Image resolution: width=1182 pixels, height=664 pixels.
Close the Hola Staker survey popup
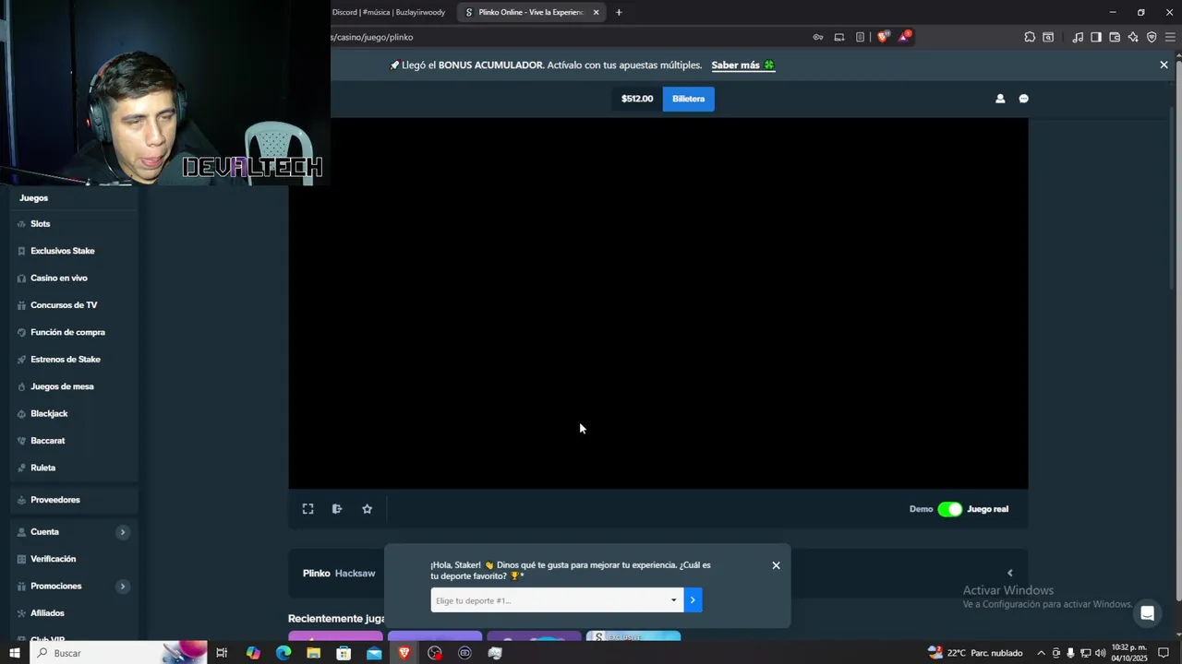776,565
